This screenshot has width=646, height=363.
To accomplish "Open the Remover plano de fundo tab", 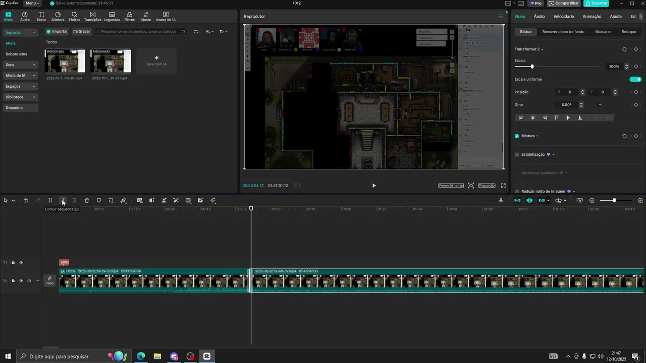I will point(563,32).
